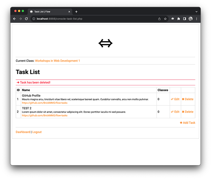211x179 pixels.
Task: Edit the TEST 2 task
Action: (x=175, y=112)
